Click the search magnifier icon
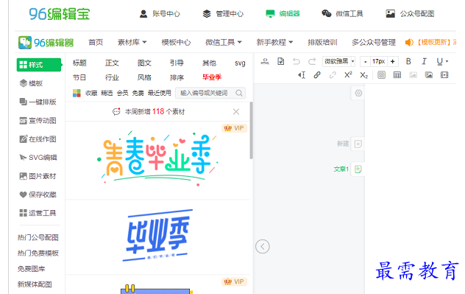The image size is (465, 294). pyautogui.click(x=239, y=94)
